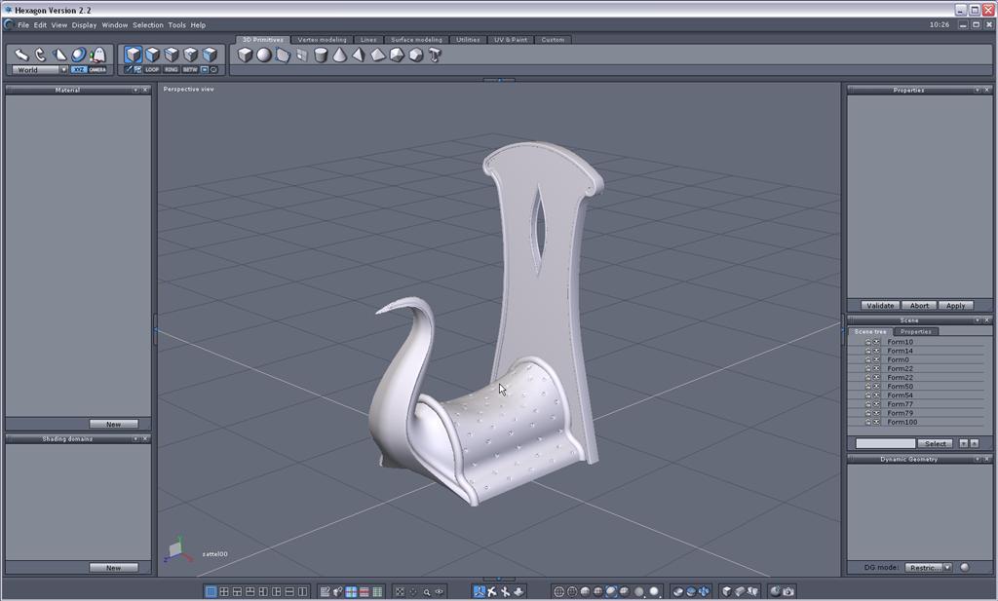Switch to Vertex modeling tab
This screenshot has height=601, width=998.
pyautogui.click(x=322, y=39)
